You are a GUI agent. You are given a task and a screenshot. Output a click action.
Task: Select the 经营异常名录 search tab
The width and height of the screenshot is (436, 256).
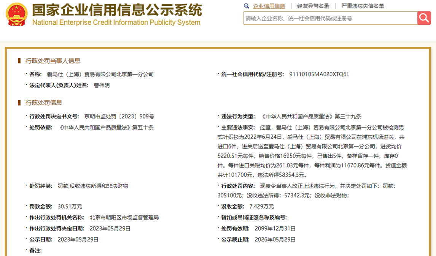(313, 6)
